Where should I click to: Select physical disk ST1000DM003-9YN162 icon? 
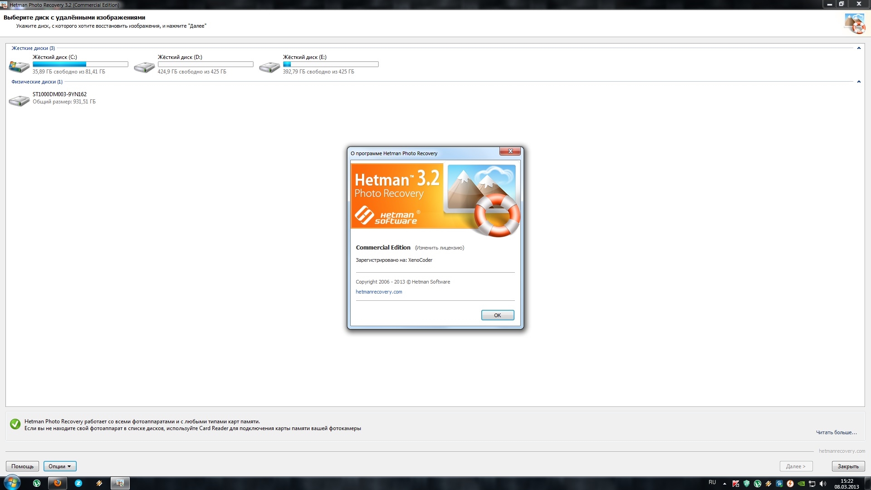tap(19, 100)
